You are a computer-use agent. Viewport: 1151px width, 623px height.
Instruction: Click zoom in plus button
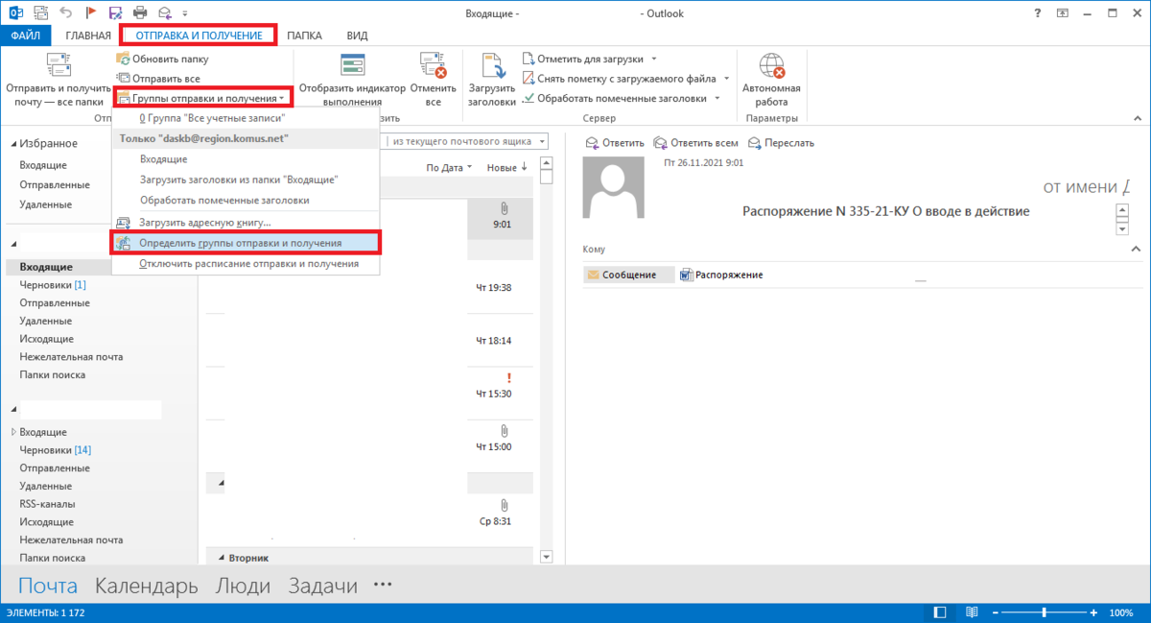click(1093, 612)
